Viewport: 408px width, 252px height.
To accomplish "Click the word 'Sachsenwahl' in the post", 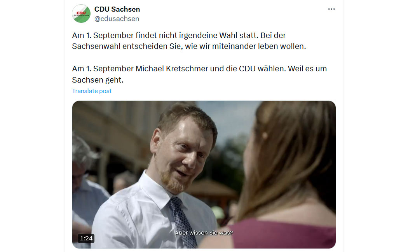I will pos(96,46).
